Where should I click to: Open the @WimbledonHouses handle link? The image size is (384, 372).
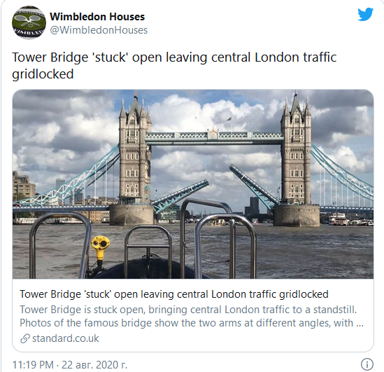click(x=99, y=30)
